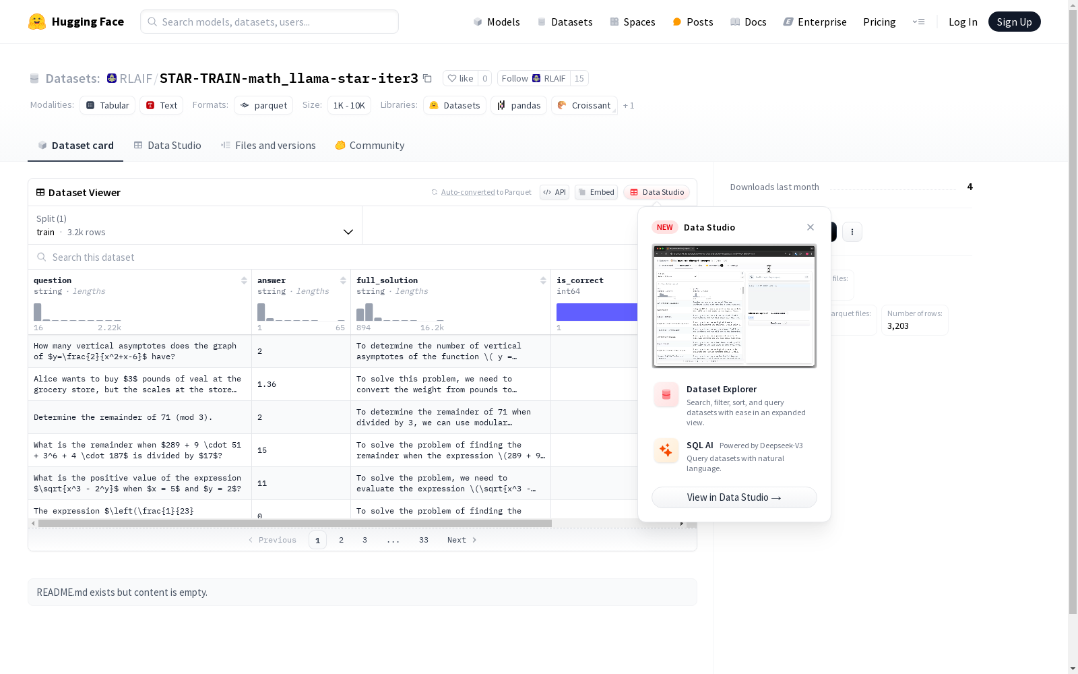Click the like count showing 0
The image size is (1078, 674).
click(x=484, y=78)
